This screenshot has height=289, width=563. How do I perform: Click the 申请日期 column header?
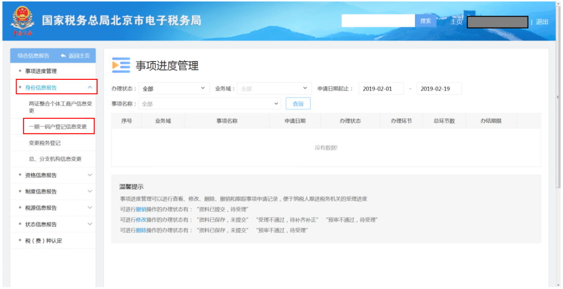295,121
